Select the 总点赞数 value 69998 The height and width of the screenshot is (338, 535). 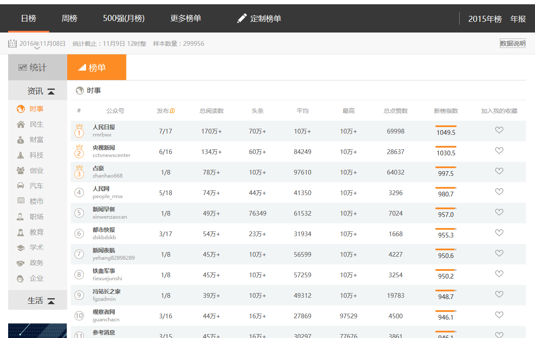pos(395,131)
